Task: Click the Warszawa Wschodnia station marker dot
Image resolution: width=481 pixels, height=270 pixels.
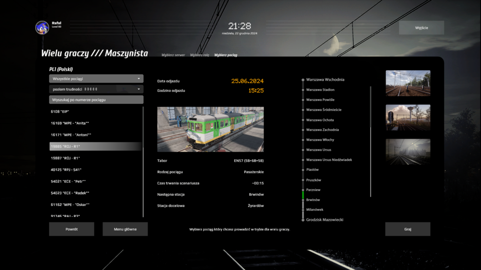Action: click(x=303, y=80)
